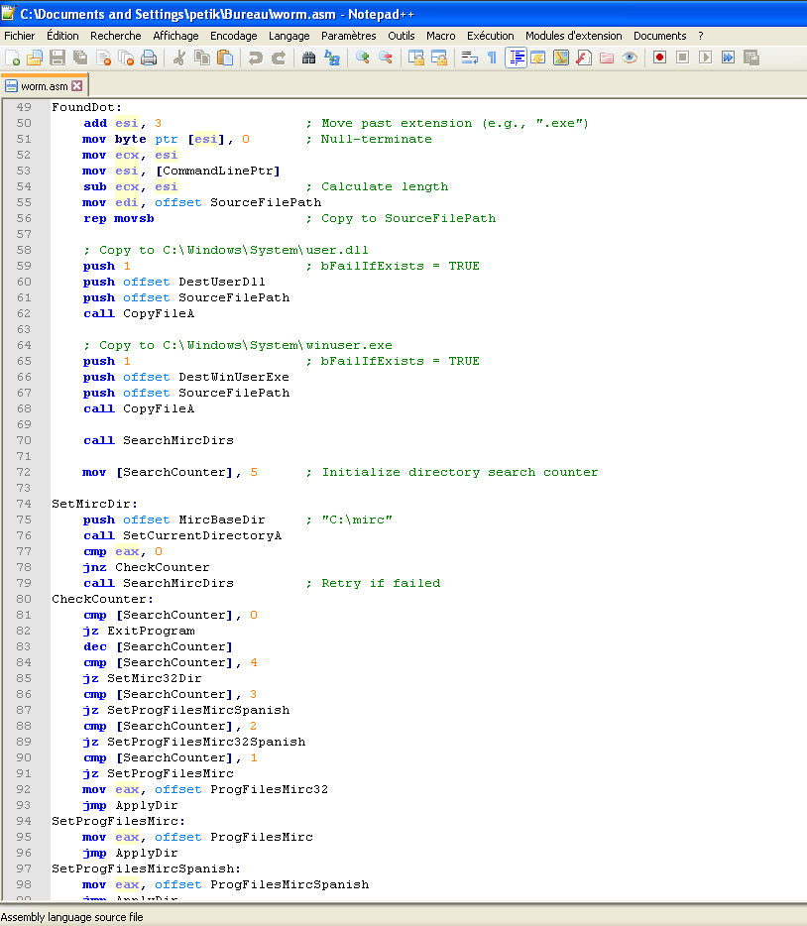
Task: Toggle file monitoring with the eye icon
Action: (x=630, y=58)
